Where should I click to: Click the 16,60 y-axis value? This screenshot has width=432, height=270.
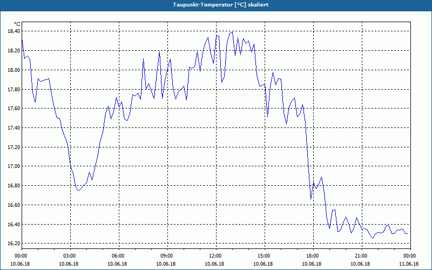[14, 205]
